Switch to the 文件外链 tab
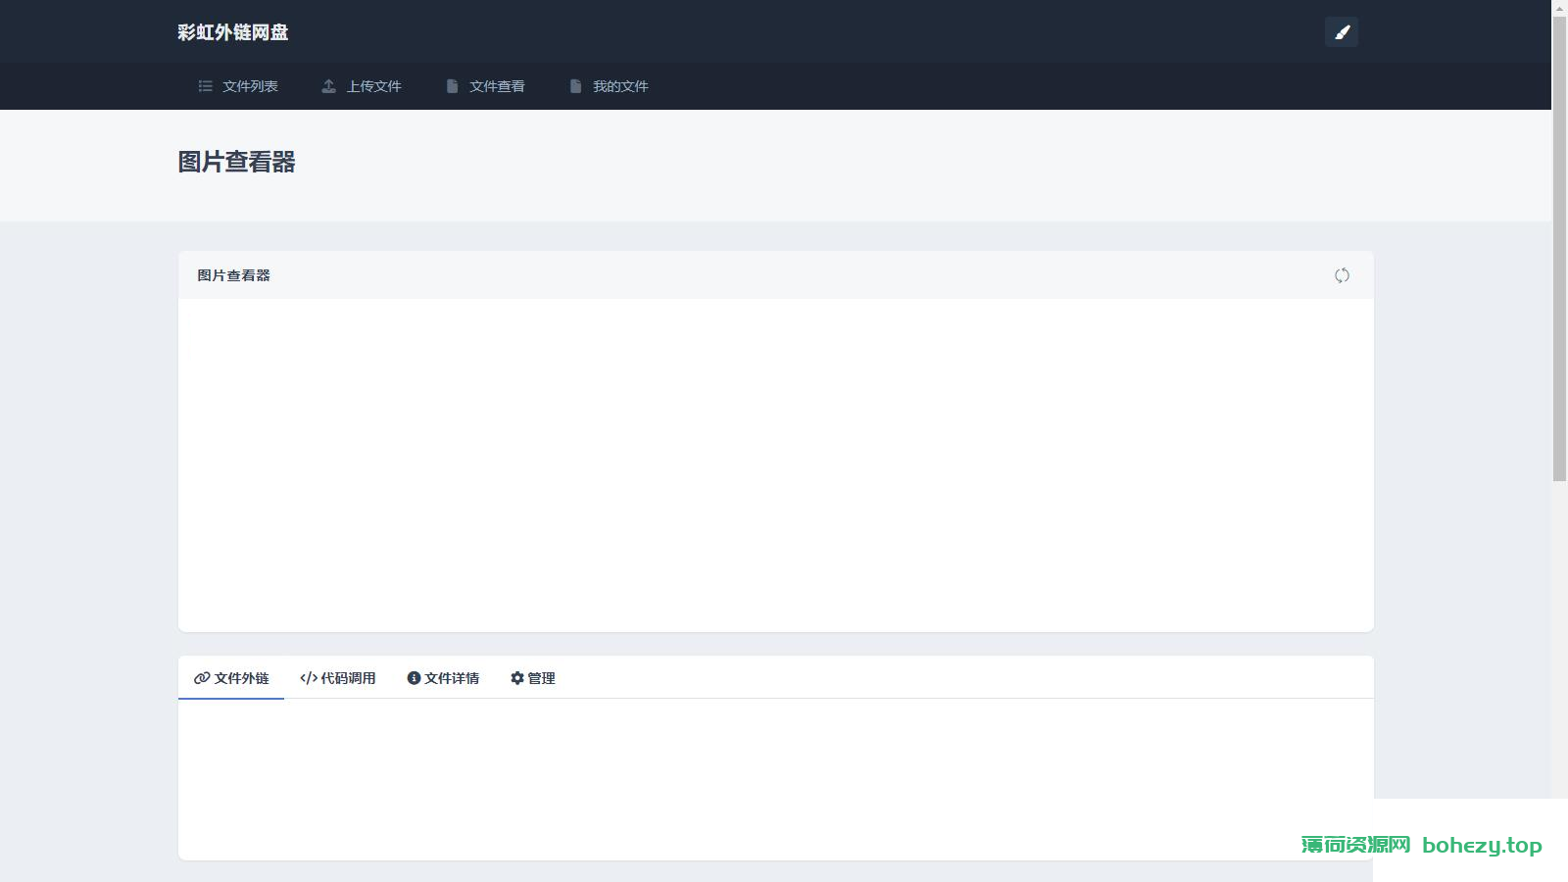 [231, 678]
